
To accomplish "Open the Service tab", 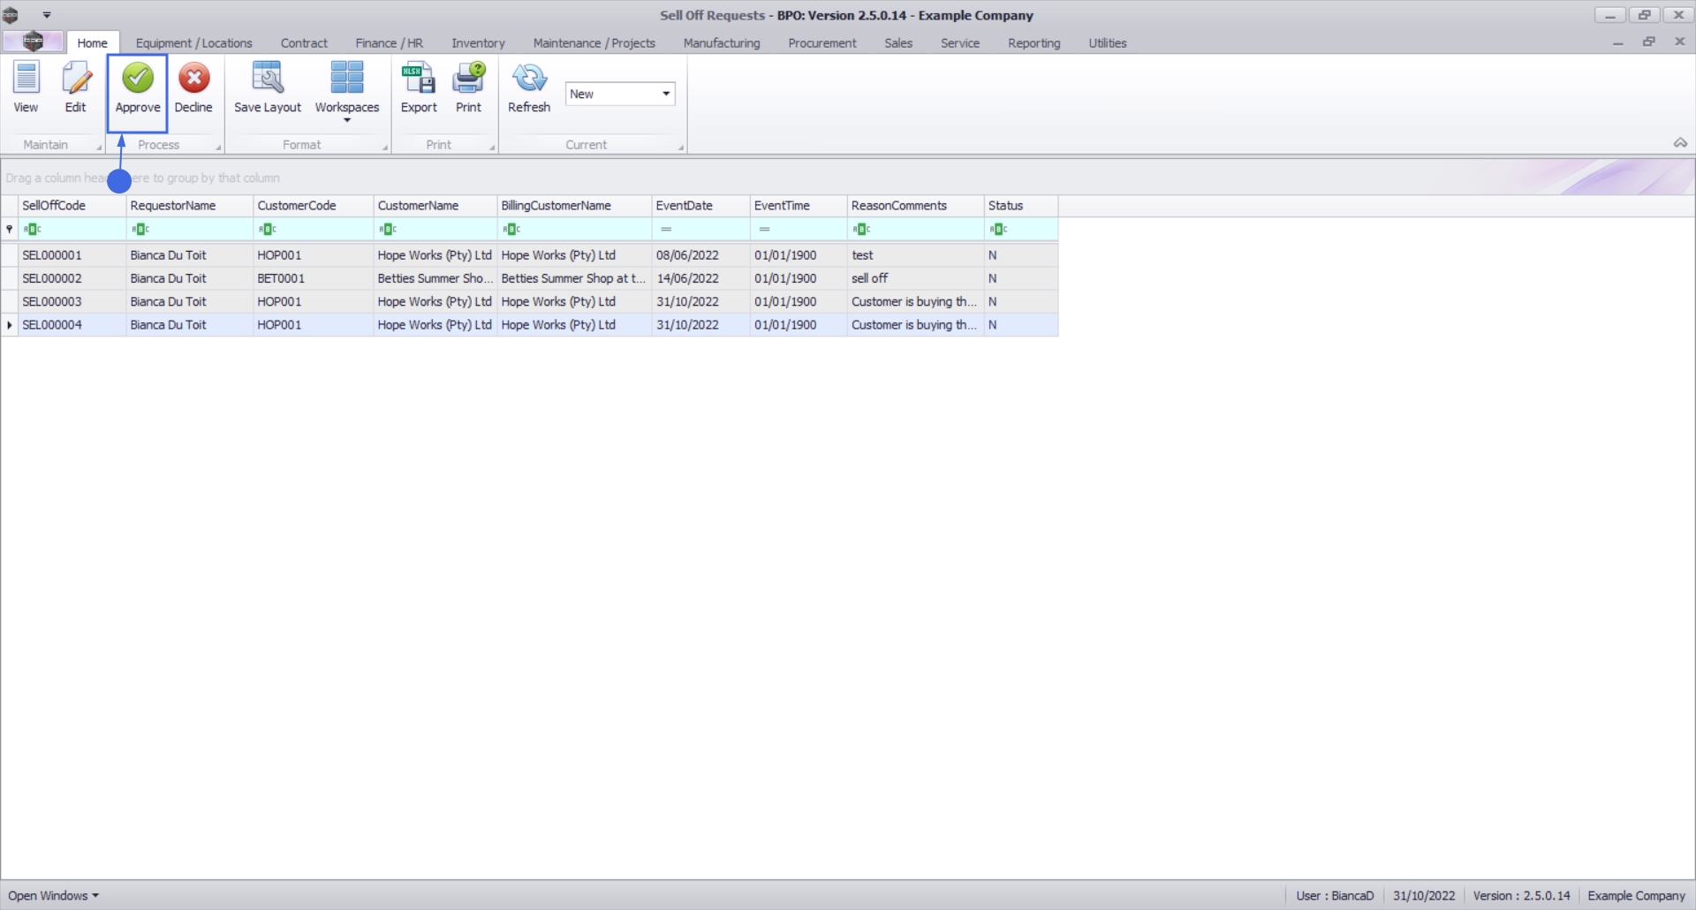I will 959,42.
